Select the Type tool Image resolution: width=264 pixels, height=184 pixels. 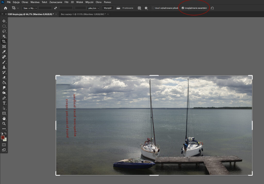4,103
